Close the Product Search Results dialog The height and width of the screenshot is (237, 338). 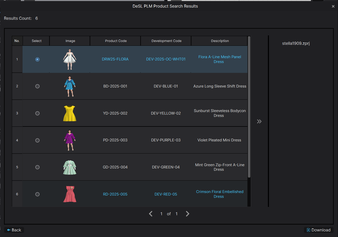click(333, 6)
